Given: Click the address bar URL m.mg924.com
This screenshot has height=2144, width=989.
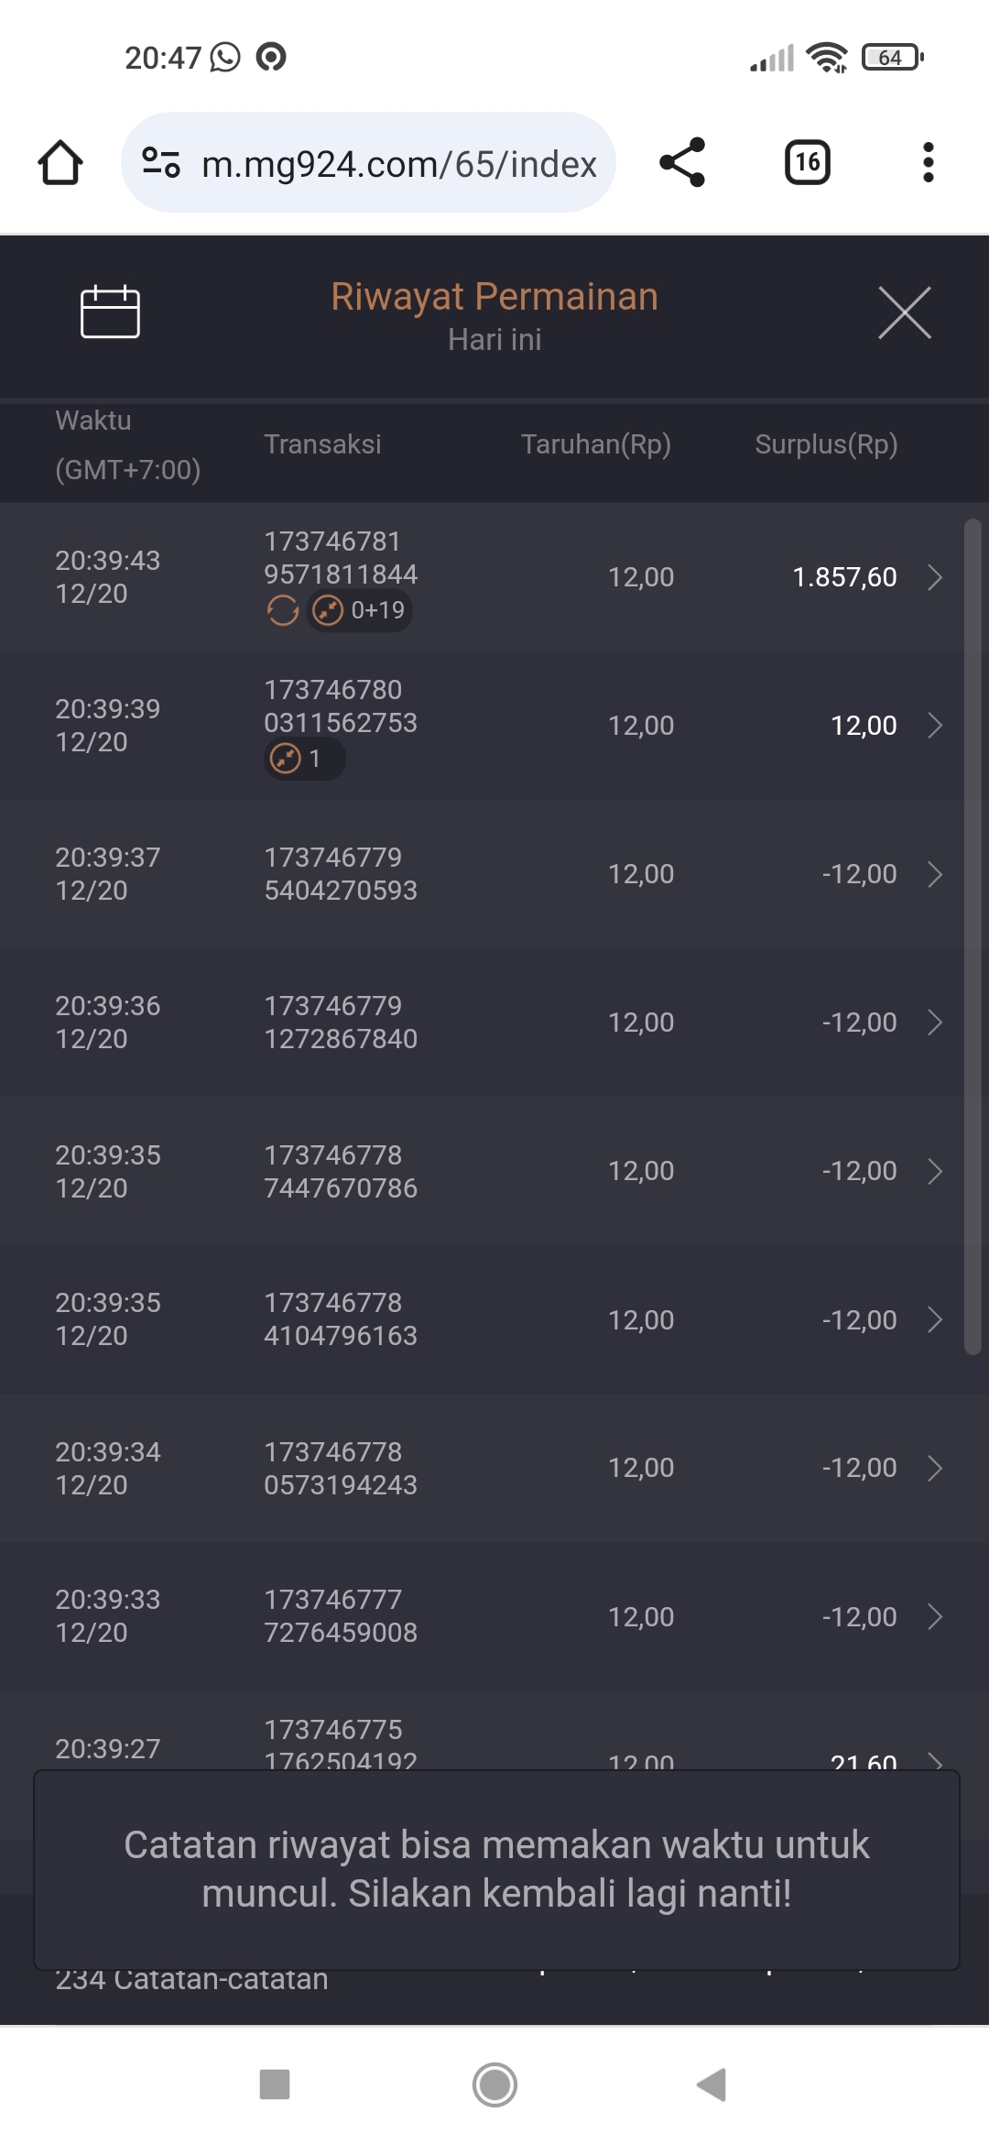Looking at the screenshot, I should click(399, 164).
